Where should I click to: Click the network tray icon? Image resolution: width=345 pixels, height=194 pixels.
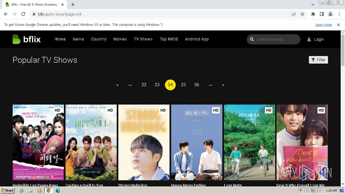(x=313, y=190)
